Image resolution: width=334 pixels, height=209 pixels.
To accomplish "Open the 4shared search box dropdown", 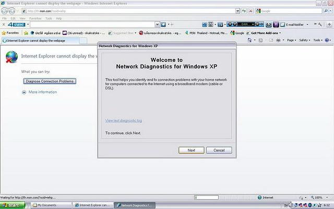I will click(157, 25).
